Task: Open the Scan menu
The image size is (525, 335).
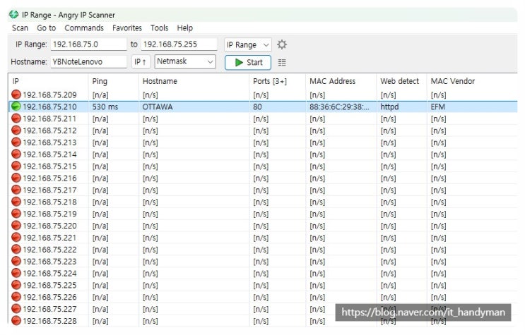Action: [x=20, y=28]
